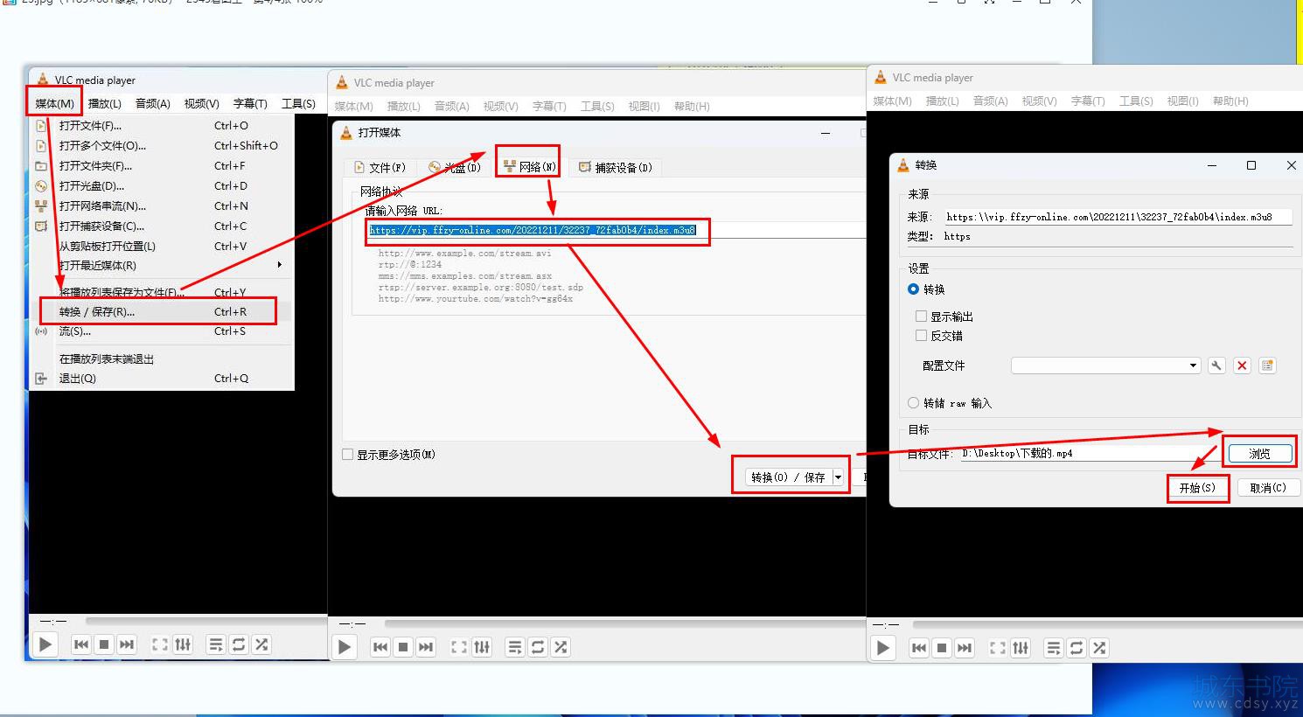Screen dimensions: 1303x717
Task: Choose 流(S)... menu entry
Action: click(x=162, y=331)
